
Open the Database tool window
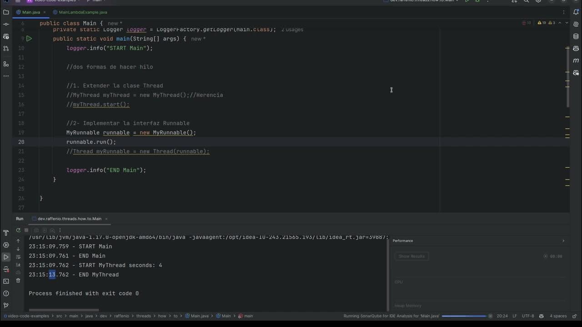[576, 36]
